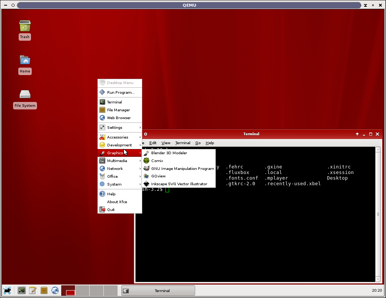Launch the file manager panel cabinet icon
Viewport: 386px width, 298px height.
point(44,291)
